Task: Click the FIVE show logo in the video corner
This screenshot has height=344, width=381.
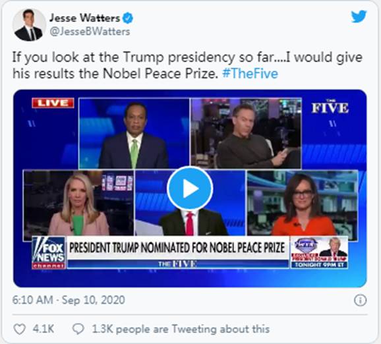Action: (x=330, y=107)
